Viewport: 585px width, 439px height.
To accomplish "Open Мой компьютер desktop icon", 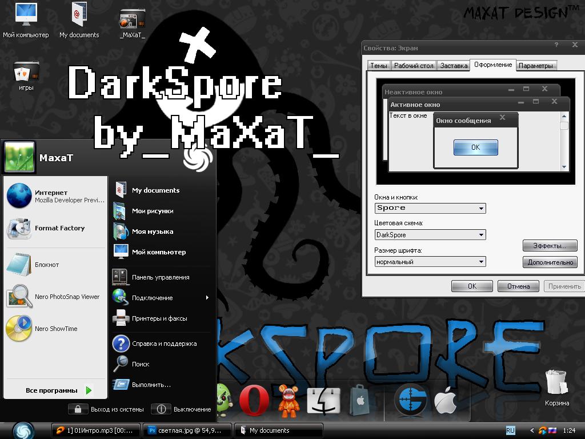I will [x=26, y=21].
